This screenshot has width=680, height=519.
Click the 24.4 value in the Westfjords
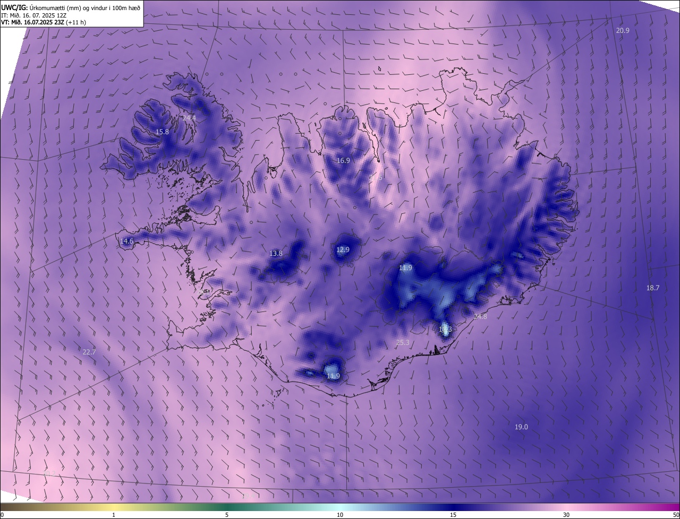point(189,118)
